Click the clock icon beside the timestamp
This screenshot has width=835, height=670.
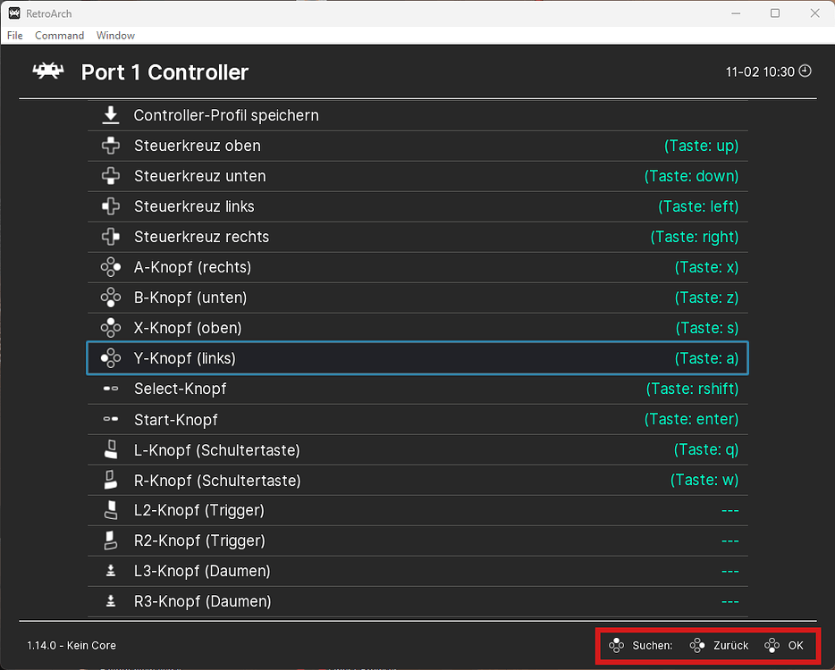[x=804, y=71]
